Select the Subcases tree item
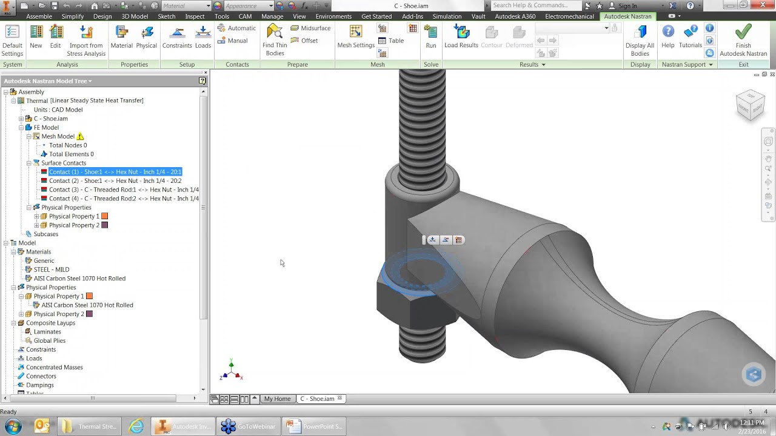The height and width of the screenshot is (436, 776). [x=46, y=234]
